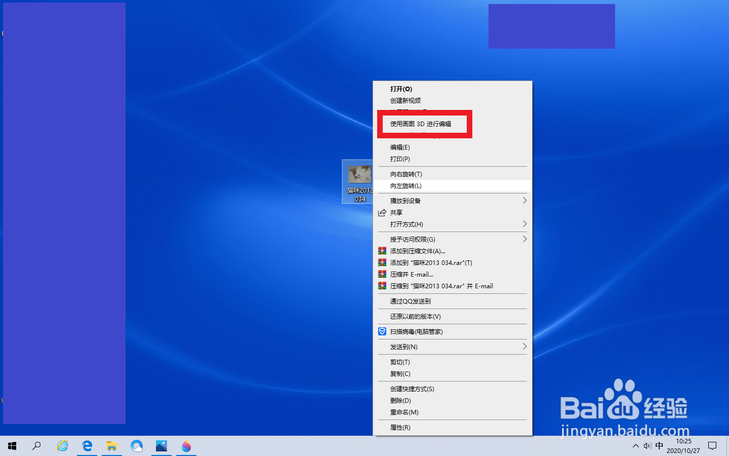The image size is (729, 456).
Task: Click the 共享 share icon
Action: click(382, 213)
